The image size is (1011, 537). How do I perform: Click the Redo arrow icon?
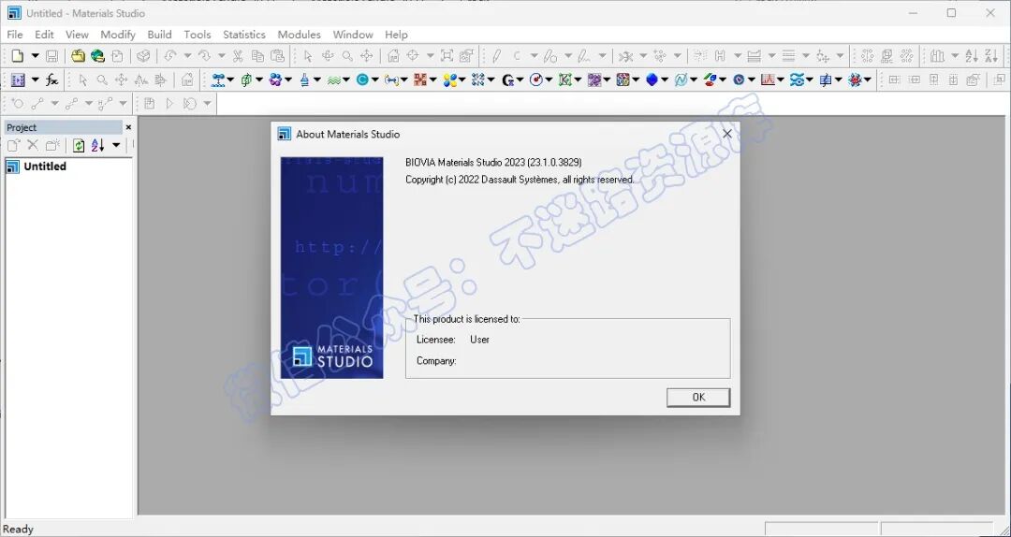click(x=204, y=56)
